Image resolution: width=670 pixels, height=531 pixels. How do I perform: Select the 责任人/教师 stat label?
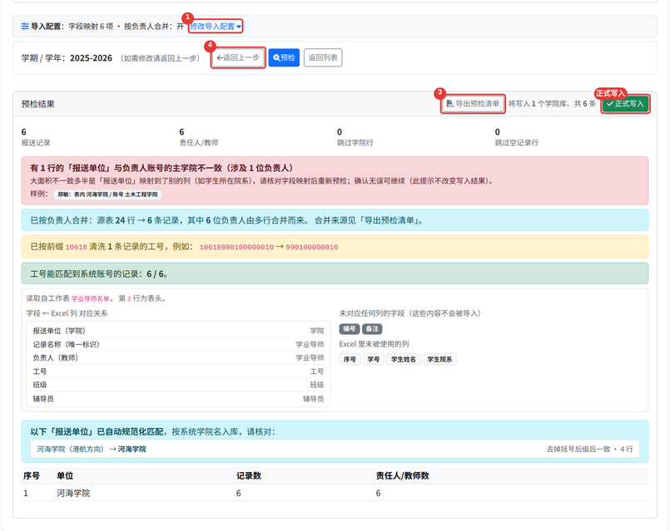(199, 143)
